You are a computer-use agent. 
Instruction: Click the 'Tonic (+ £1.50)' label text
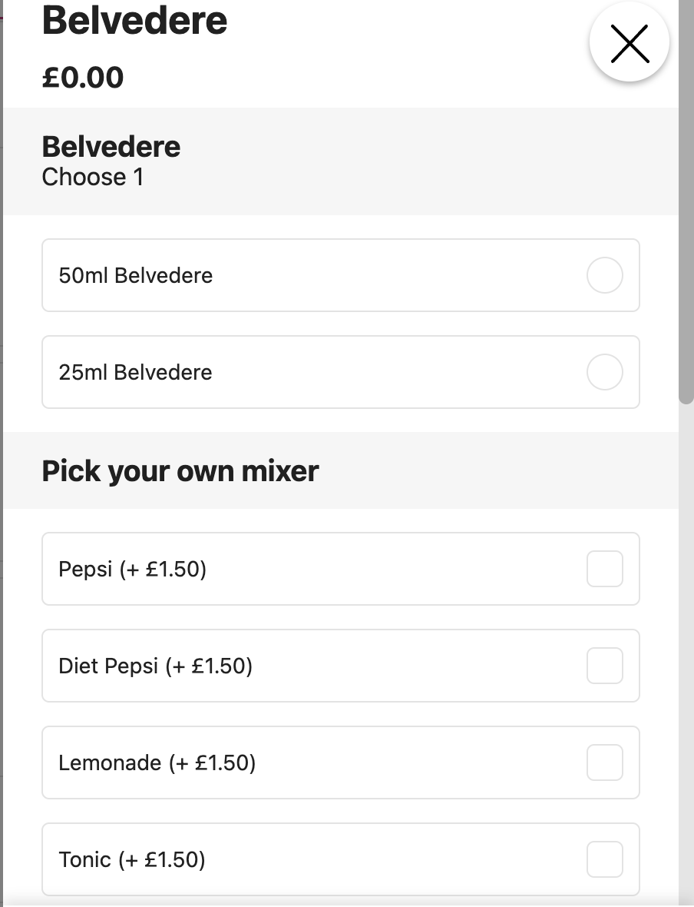pyautogui.click(x=131, y=859)
